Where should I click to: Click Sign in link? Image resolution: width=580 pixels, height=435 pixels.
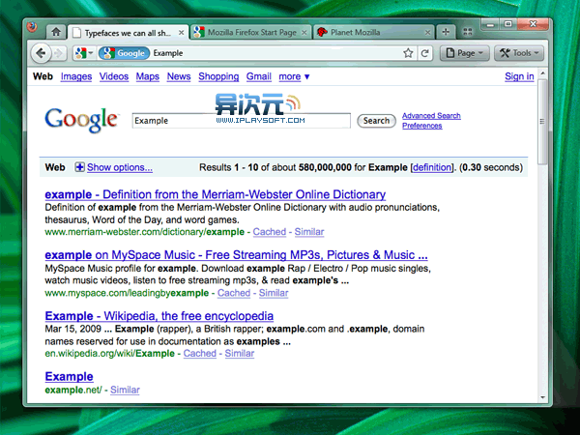(x=519, y=76)
